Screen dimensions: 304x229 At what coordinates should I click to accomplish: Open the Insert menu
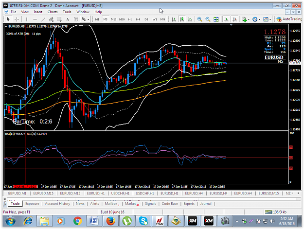point(38,12)
